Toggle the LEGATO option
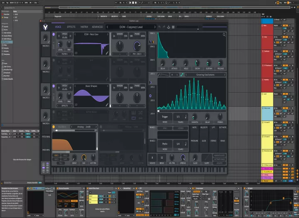 tap(219, 163)
